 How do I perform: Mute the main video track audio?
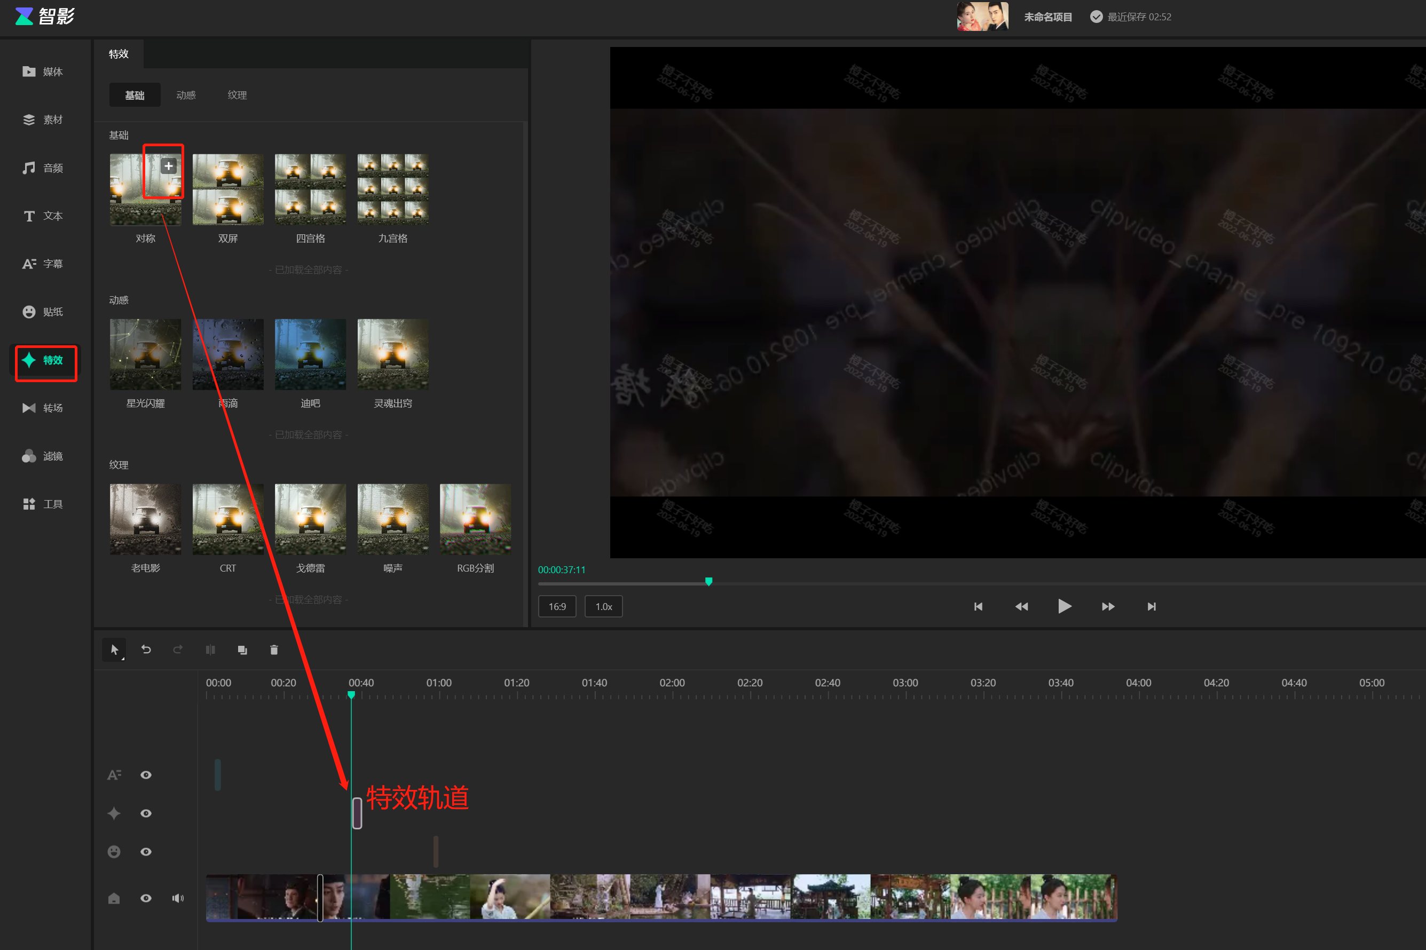178,898
